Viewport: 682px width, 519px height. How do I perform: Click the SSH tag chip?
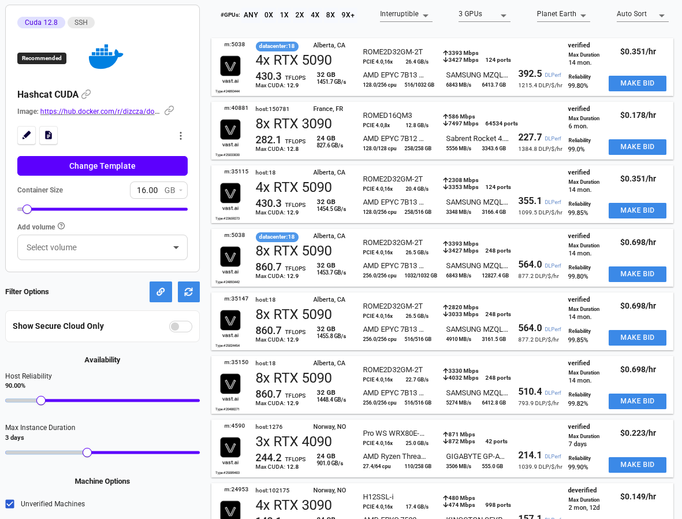point(81,22)
